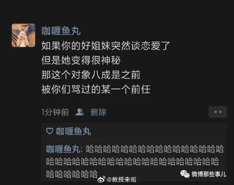
Task: Click the heart icon in likes row
Action: click(x=50, y=131)
